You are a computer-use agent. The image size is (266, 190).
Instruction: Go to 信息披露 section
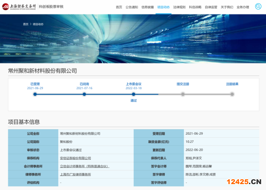(147, 7)
